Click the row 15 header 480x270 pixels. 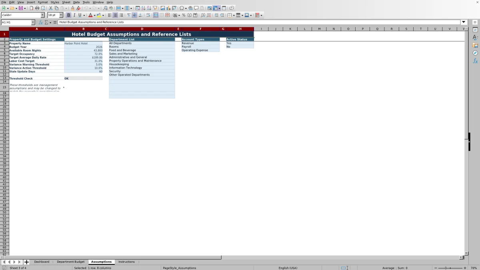(x=4, y=87)
